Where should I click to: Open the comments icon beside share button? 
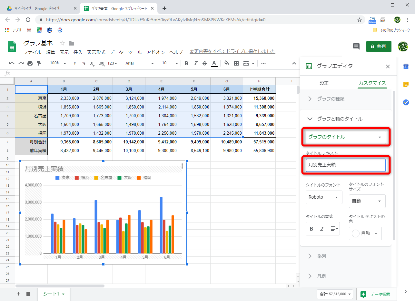pos(356,47)
